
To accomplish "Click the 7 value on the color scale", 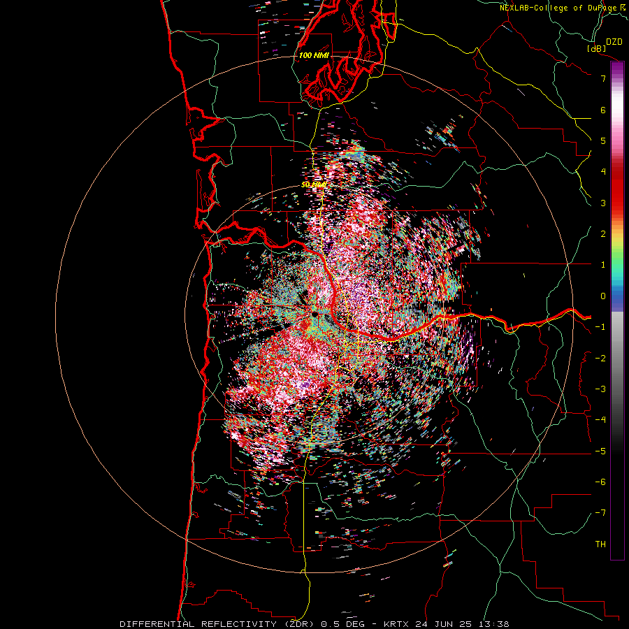I will pos(603,78).
